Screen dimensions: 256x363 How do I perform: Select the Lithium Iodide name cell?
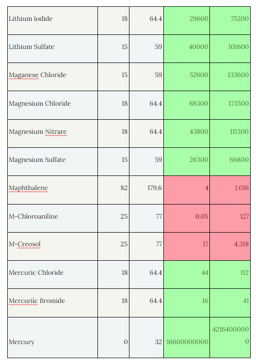coord(52,21)
